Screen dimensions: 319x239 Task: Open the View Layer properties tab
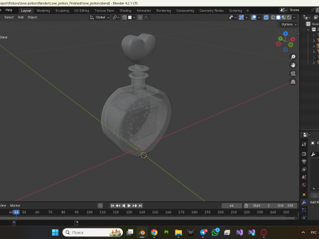(x=304, y=169)
